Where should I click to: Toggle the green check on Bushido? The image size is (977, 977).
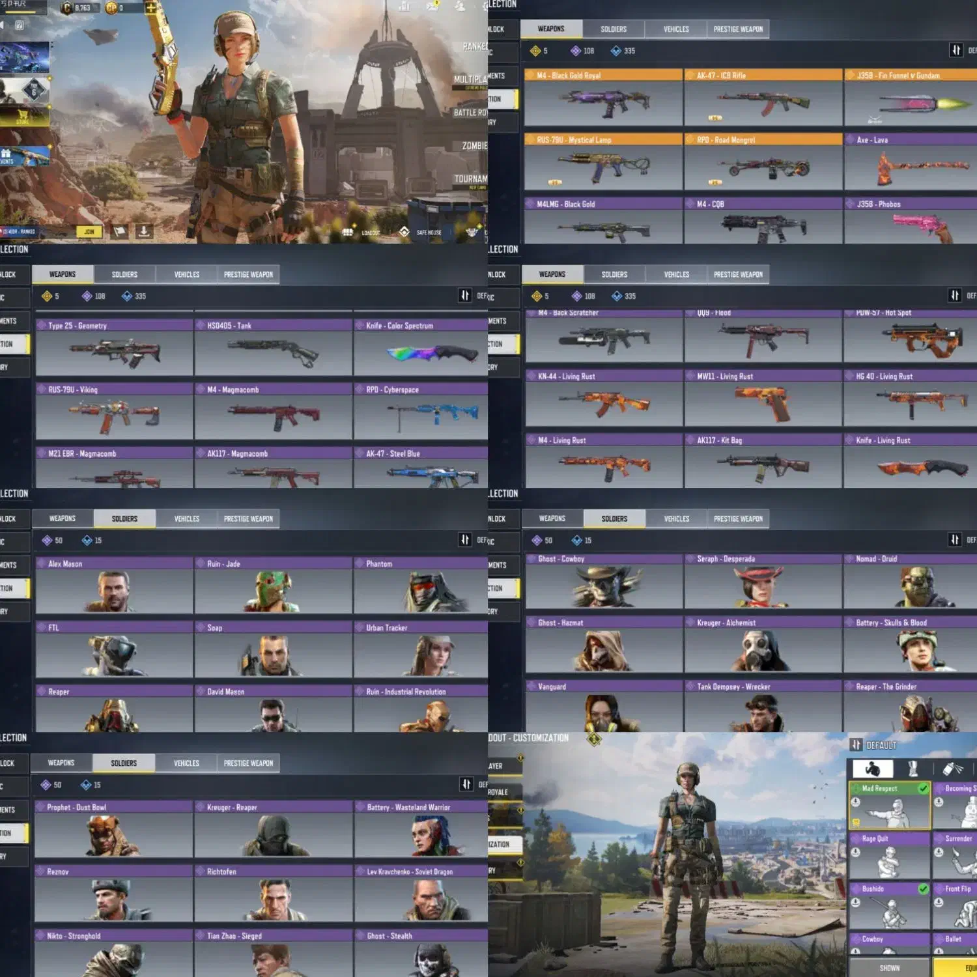[923, 888]
